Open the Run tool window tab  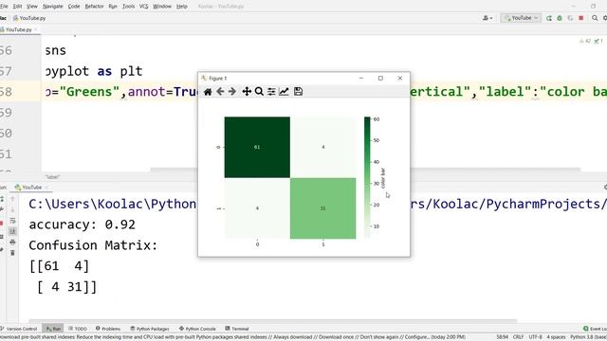tap(53, 329)
